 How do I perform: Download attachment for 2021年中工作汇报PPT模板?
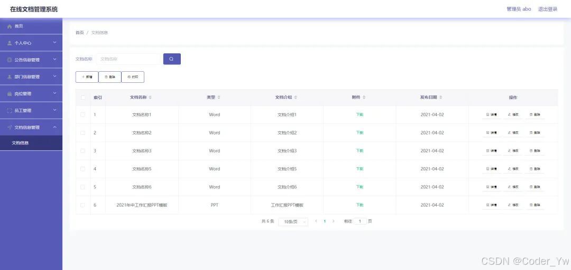[x=360, y=205]
